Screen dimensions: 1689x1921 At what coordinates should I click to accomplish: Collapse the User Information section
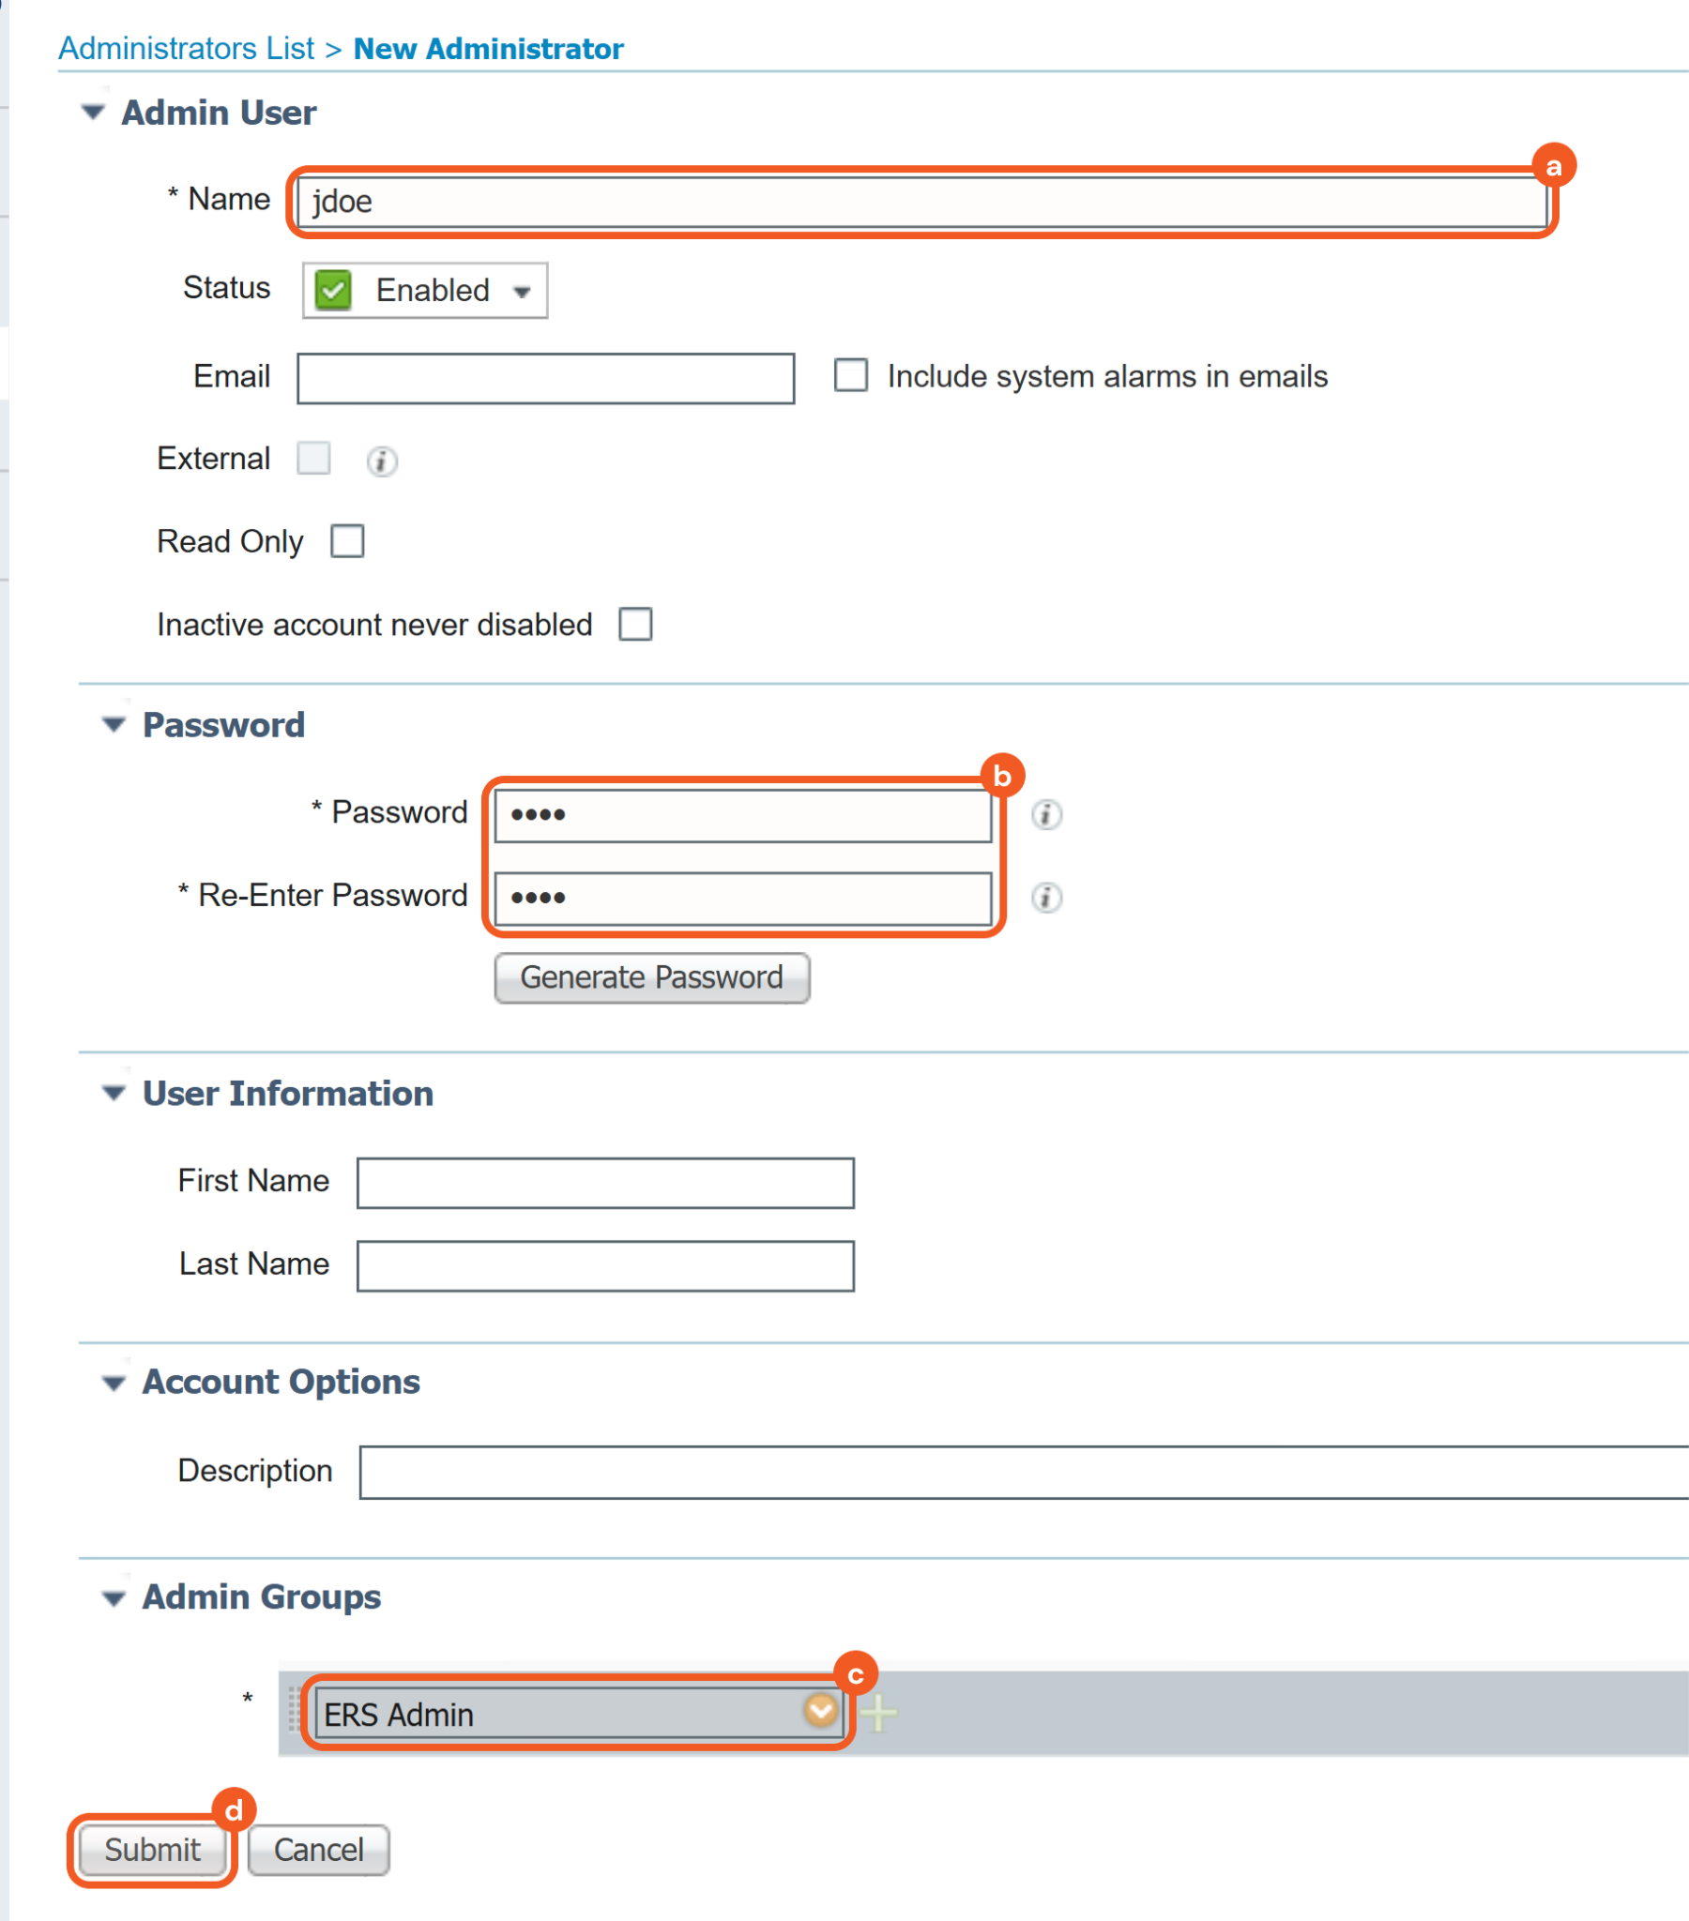114,1093
